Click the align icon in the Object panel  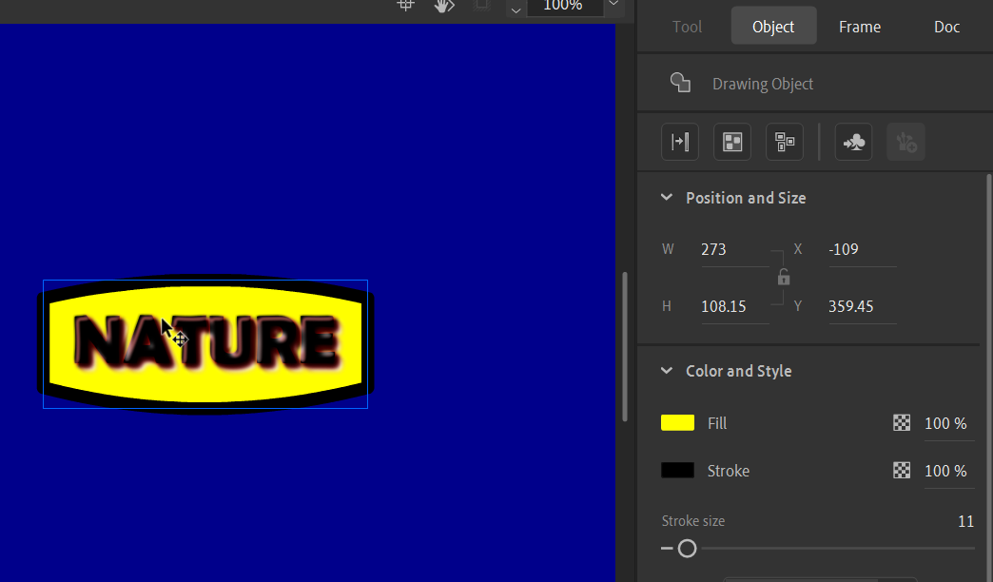[x=680, y=141]
